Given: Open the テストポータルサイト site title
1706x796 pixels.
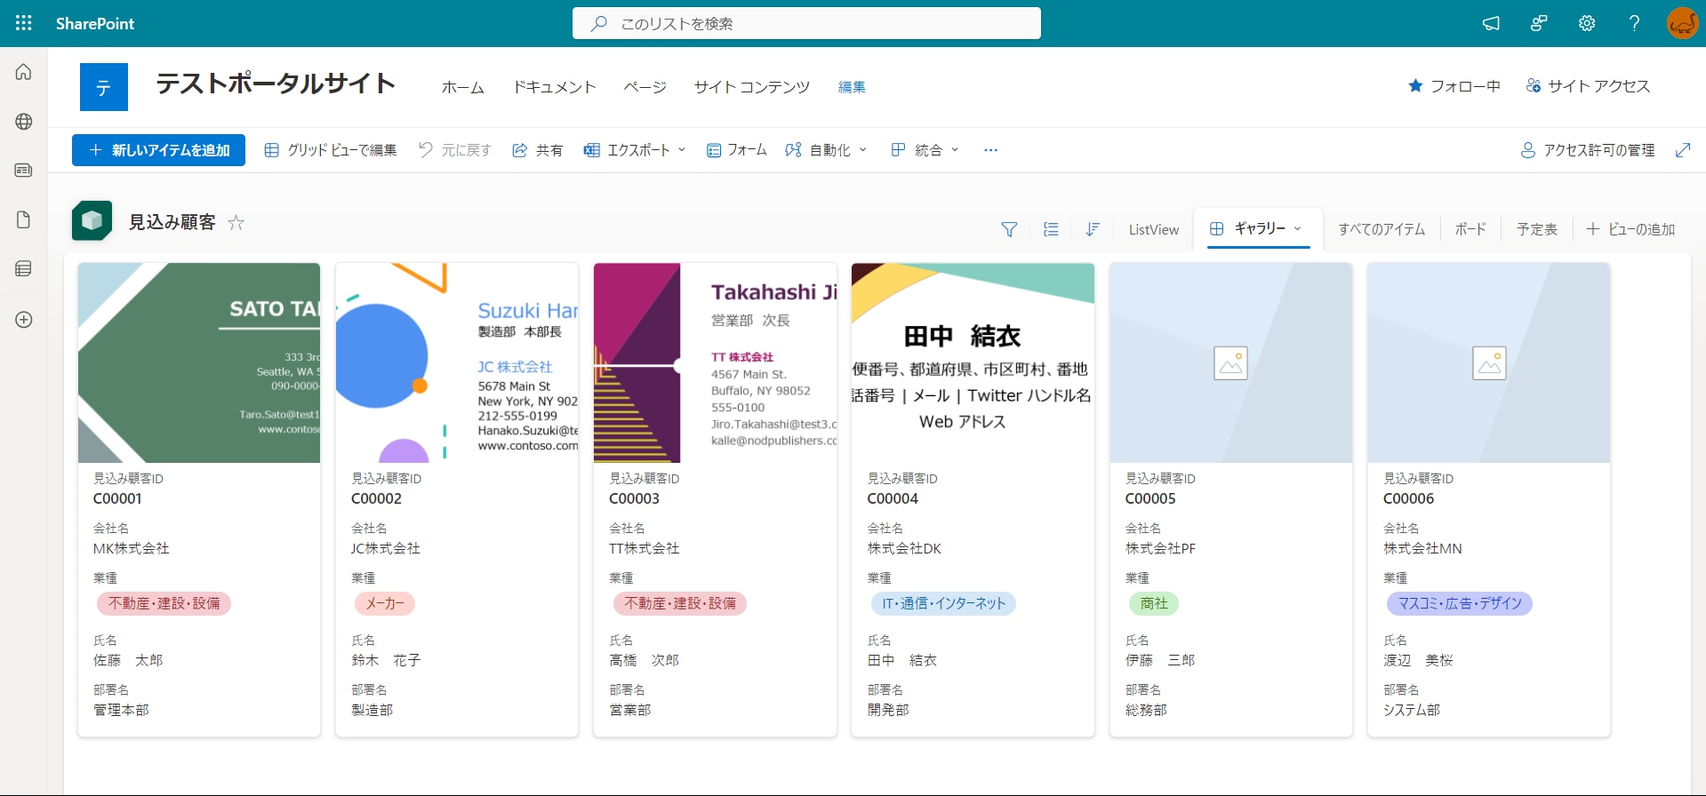Looking at the screenshot, I should click(x=276, y=84).
